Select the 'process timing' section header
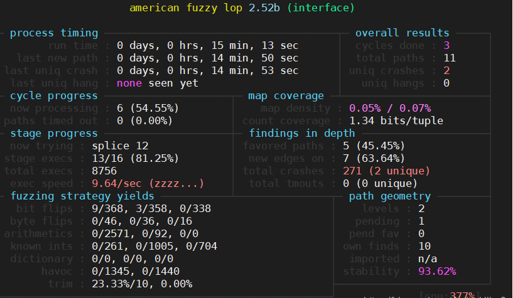Image resolution: width=513 pixels, height=298 pixels. click(x=54, y=33)
